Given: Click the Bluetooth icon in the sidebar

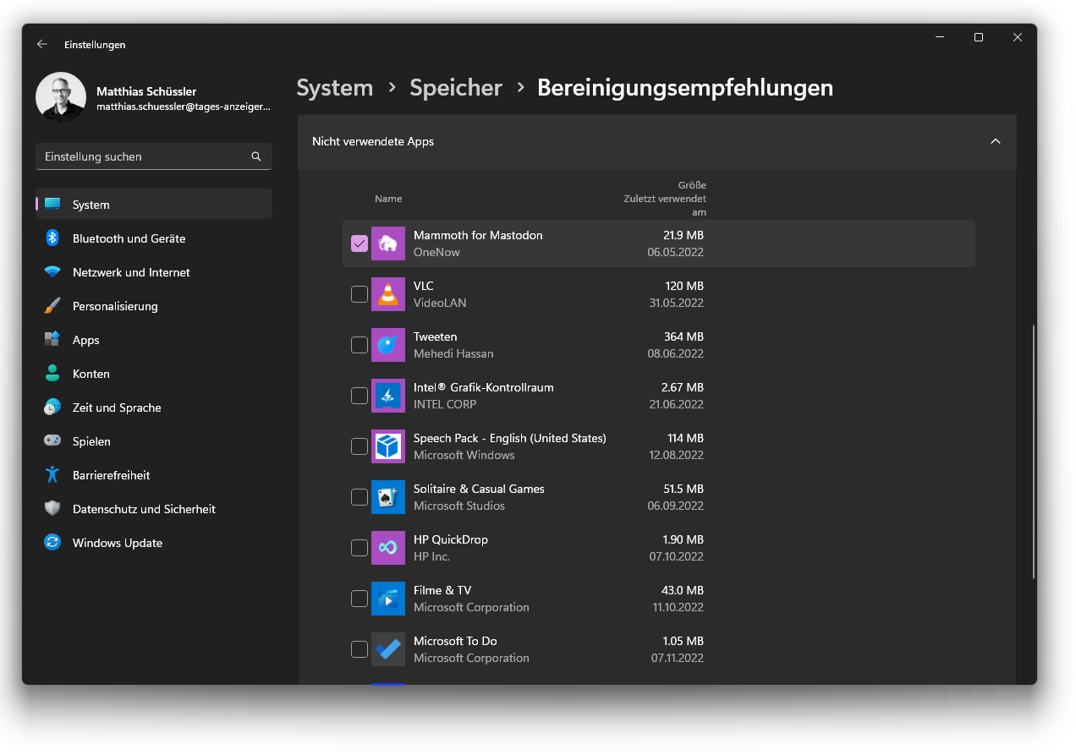Looking at the screenshot, I should coord(52,238).
